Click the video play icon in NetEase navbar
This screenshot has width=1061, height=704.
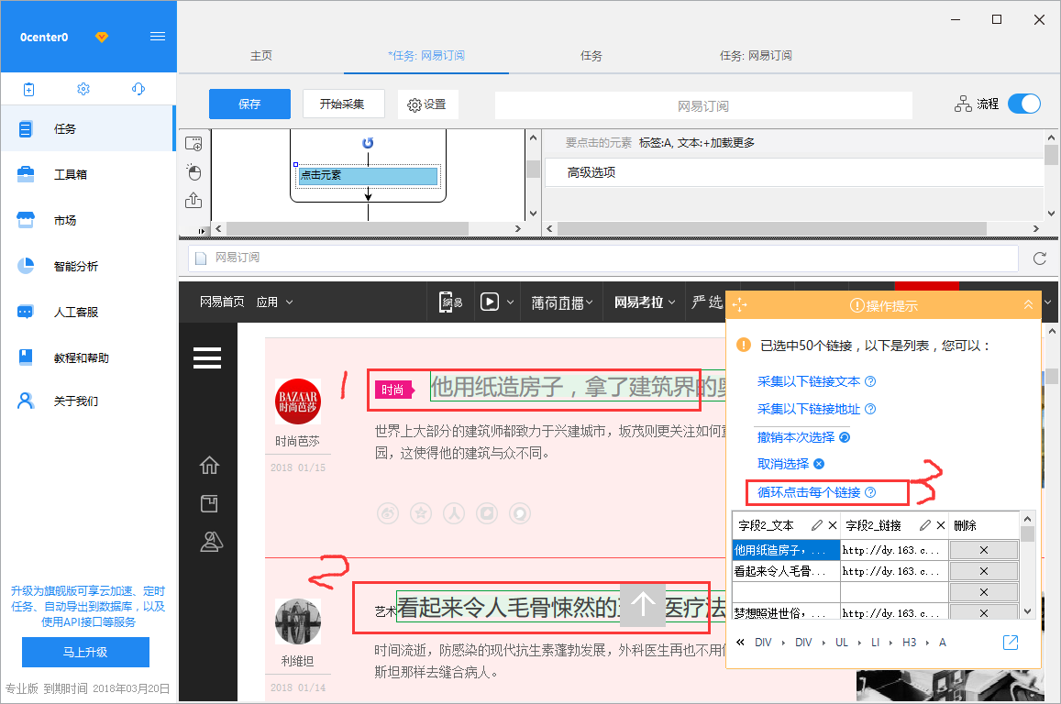[x=490, y=302]
